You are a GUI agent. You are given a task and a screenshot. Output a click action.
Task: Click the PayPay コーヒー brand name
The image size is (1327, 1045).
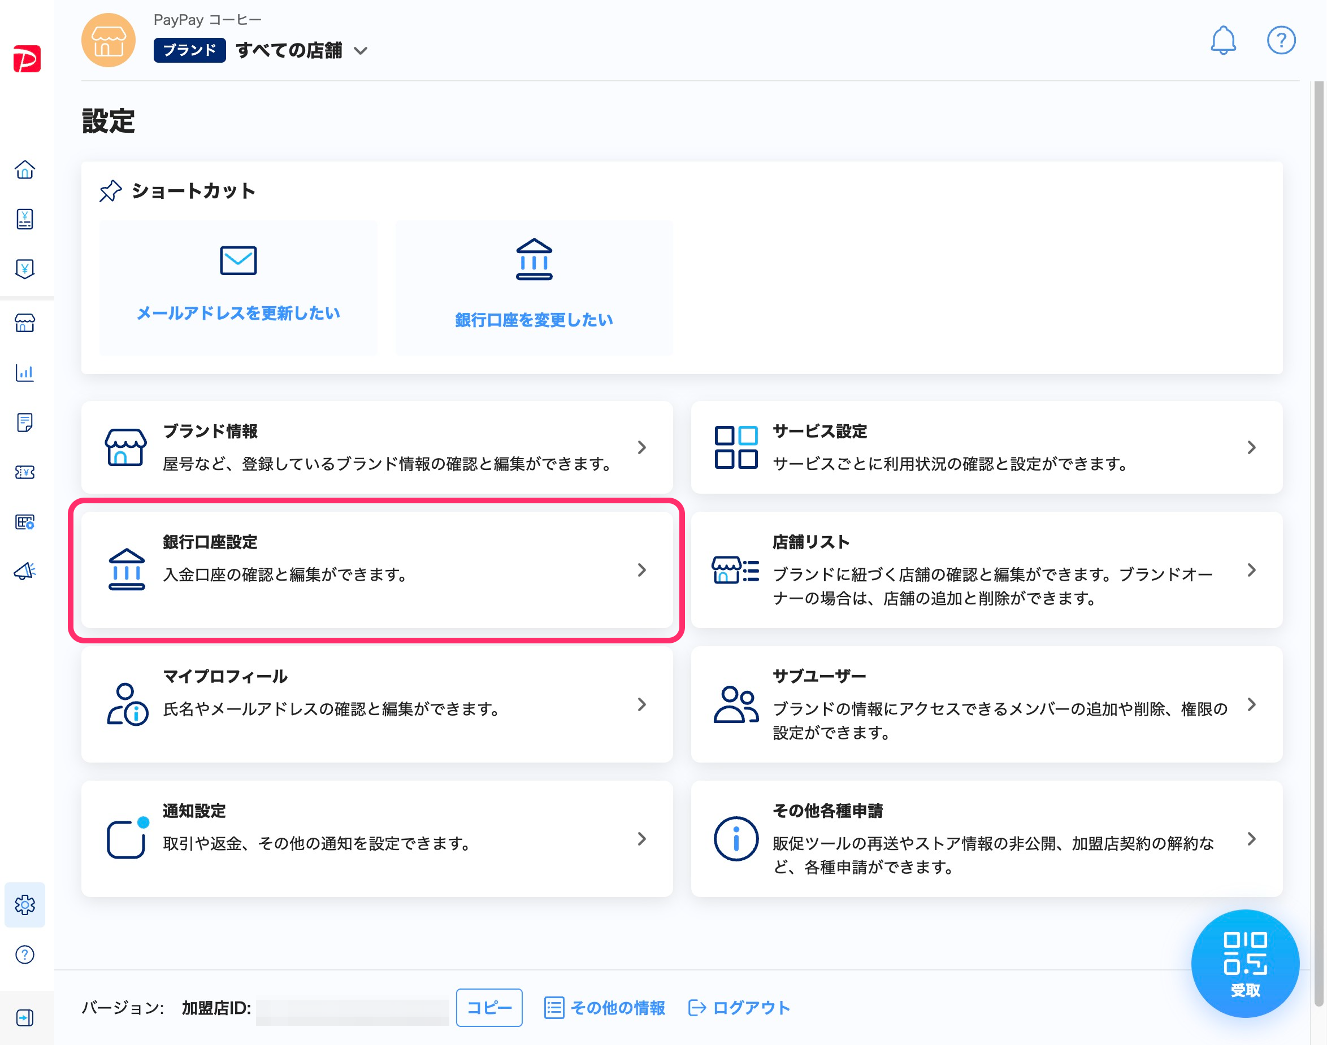[207, 20]
